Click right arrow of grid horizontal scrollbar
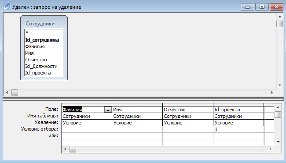The image size is (286, 163). pyautogui.click(x=270, y=149)
